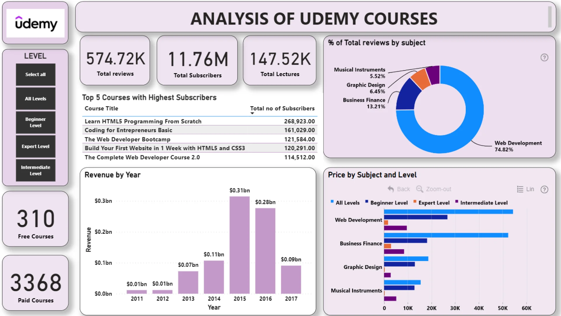Viewport: 561px width, 316px height.
Task: Click the title bar vertical scrollbar
Action: click(x=550, y=17)
